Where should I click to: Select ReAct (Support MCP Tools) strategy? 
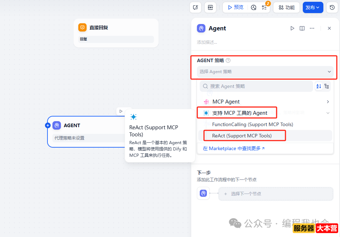point(265,136)
